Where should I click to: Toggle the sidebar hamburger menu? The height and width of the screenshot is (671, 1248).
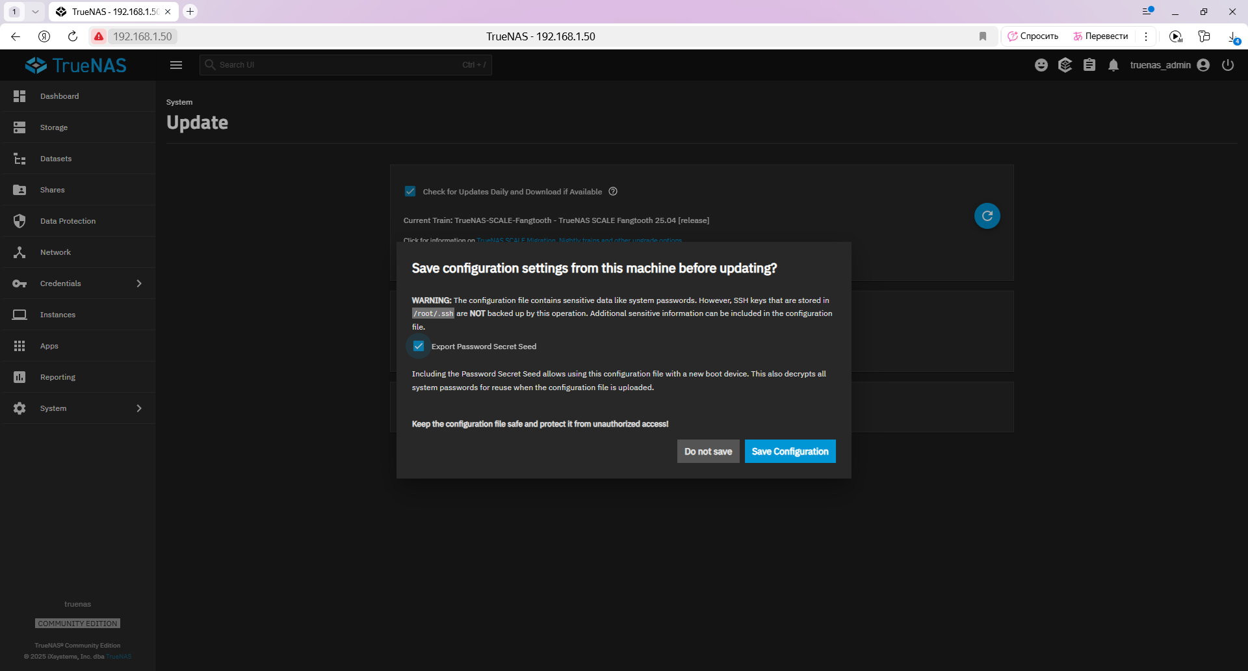pyautogui.click(x=176, y=65)
